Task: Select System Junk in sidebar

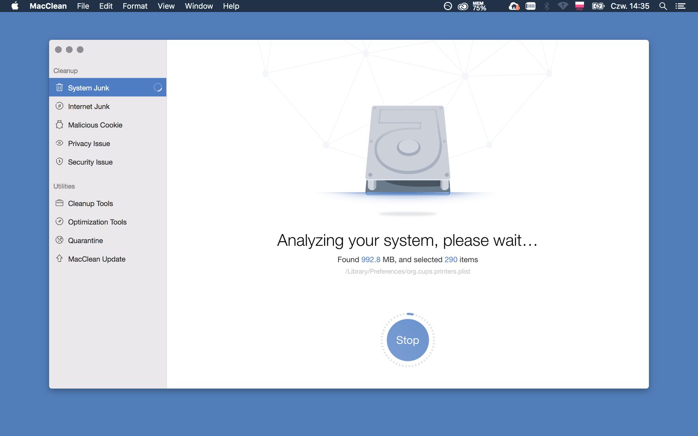Action: click(x=108, y=87)
